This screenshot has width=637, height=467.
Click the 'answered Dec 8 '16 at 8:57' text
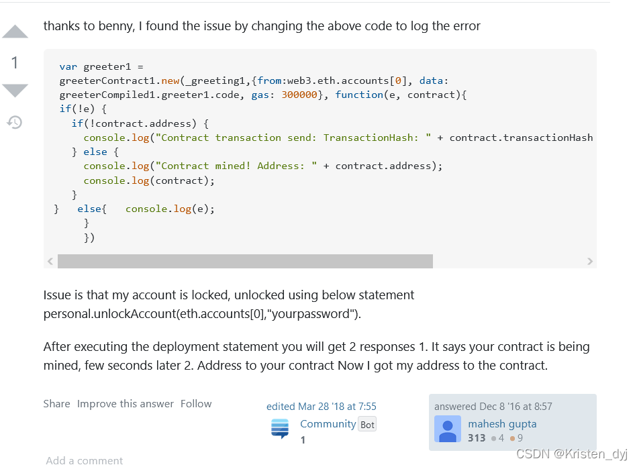[x=493, y=407]
